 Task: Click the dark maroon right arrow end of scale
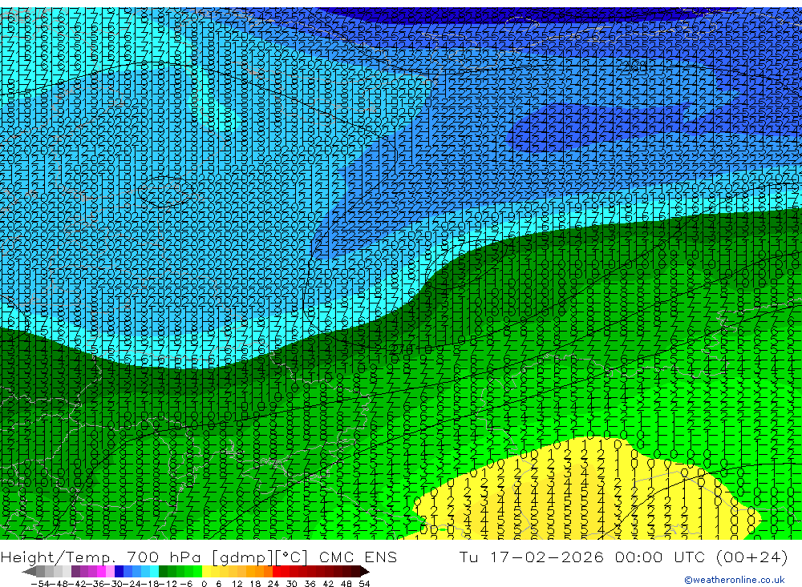tap(365, 571)
